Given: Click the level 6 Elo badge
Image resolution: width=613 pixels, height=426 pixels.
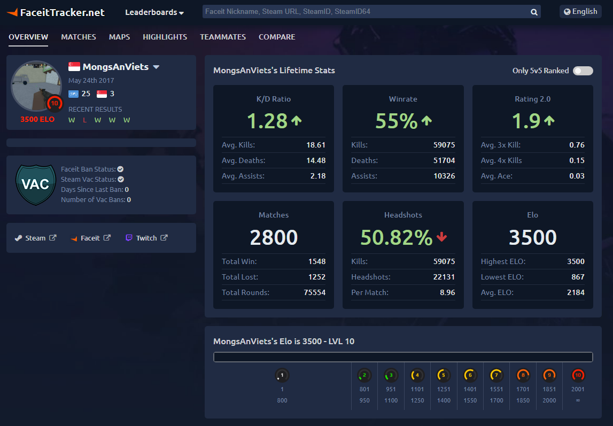Looking at the screenshot, I should tap(470, 376).
